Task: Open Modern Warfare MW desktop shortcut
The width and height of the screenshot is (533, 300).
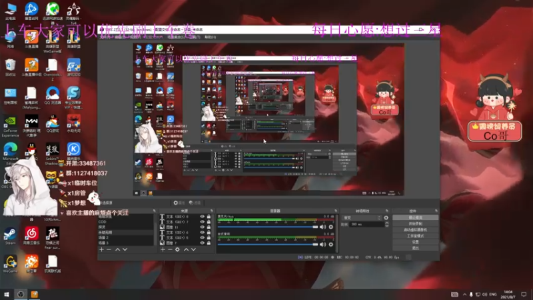Action: (x=31, y=126)
